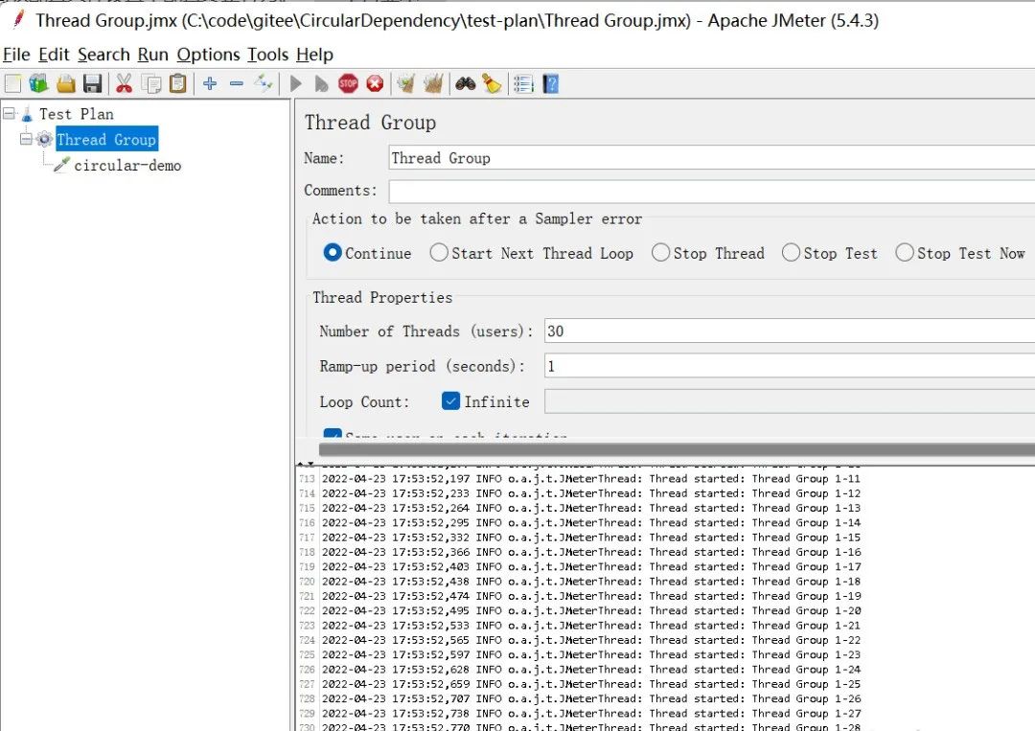Click log line number 718
1035x731 pixels.
point(307,552)
